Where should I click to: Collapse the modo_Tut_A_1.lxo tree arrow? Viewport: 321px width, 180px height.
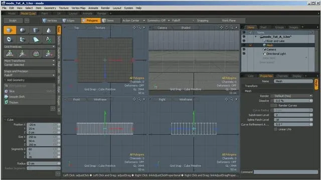pyautogui.click(x=256, y=36)
